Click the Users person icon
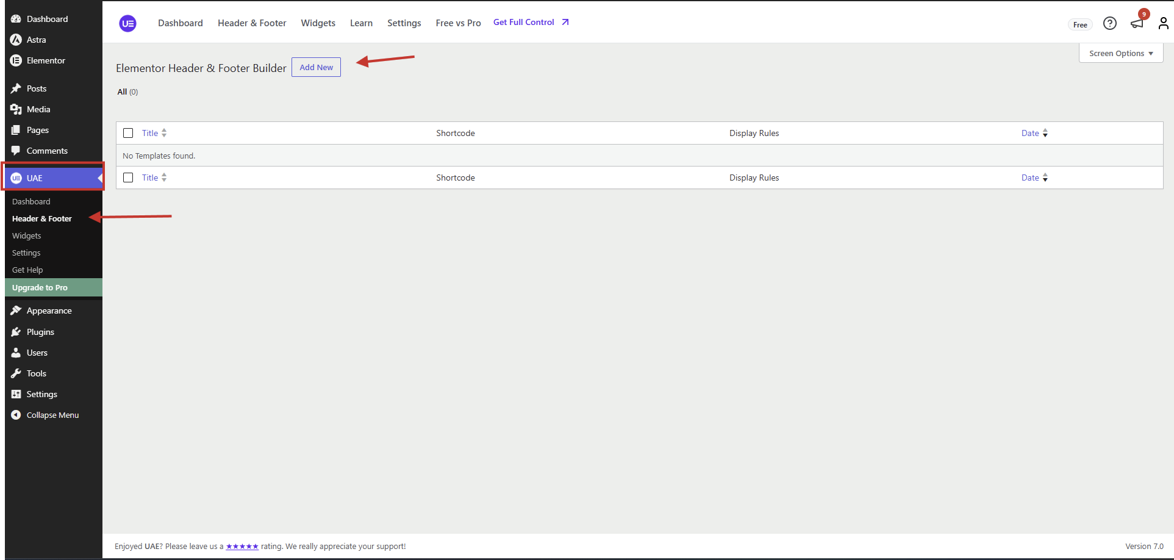This screenshot has height=560, width=1174. coord(16,353)
